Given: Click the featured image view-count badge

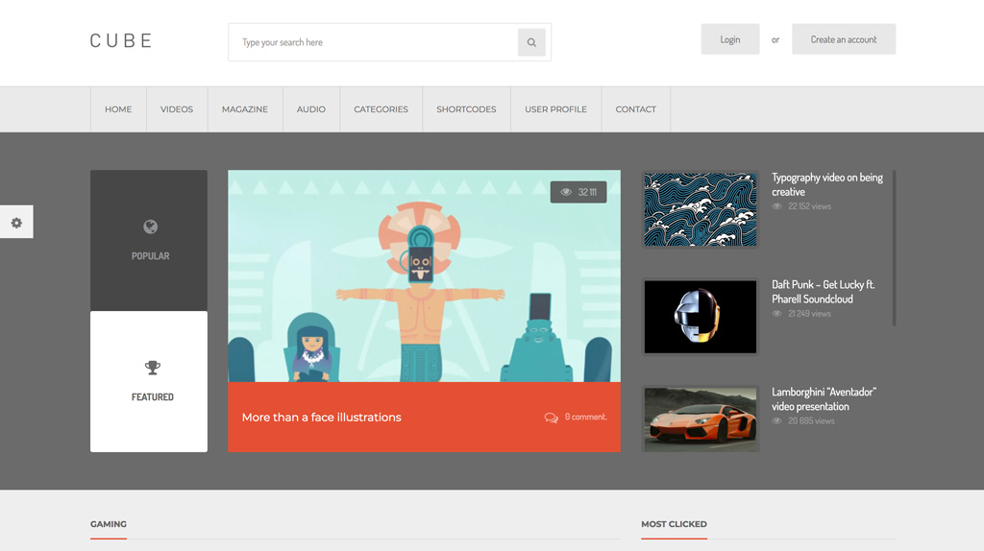Looking at the screenshot, I should [x=578, y=192].
